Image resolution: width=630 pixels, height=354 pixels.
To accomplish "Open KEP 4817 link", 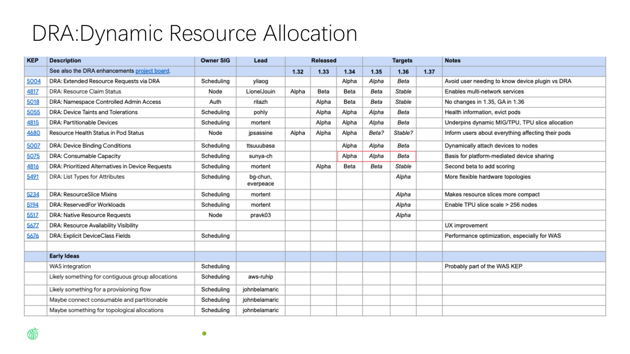I will pyautogui.click(x=33, y=92).
